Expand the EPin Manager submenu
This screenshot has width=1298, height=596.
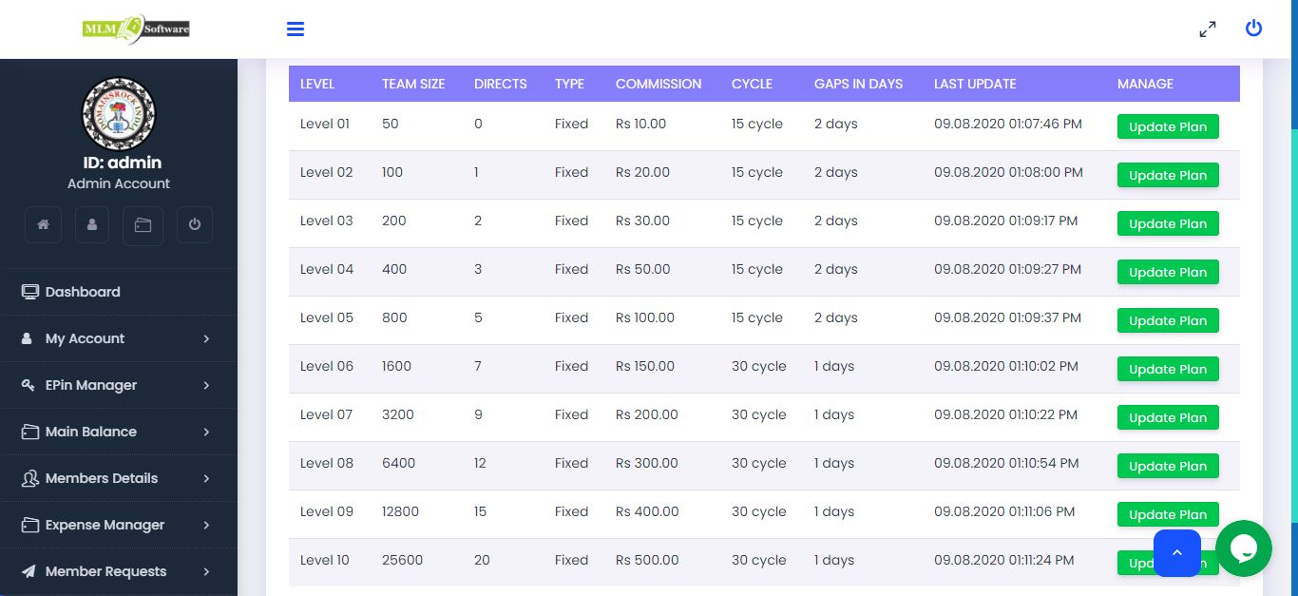(119, 385)
